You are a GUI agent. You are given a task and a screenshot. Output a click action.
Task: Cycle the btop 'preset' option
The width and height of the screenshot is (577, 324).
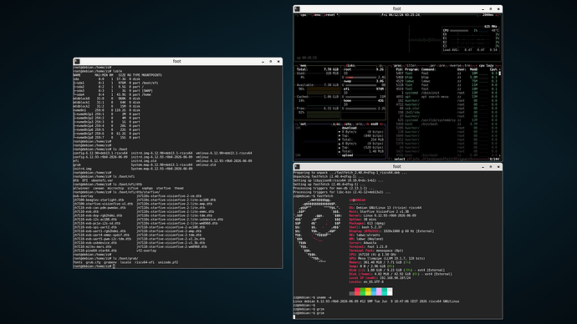click(331, 15)
